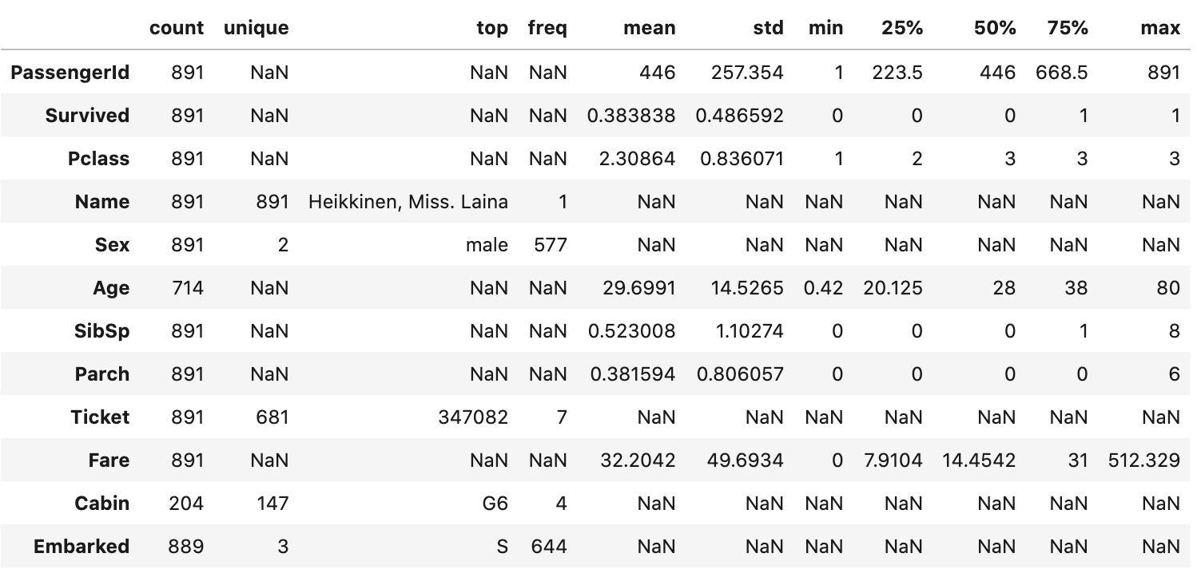Click the 'unique' column header
Screen dimensions: 1197x573
[x=256, y=28]
